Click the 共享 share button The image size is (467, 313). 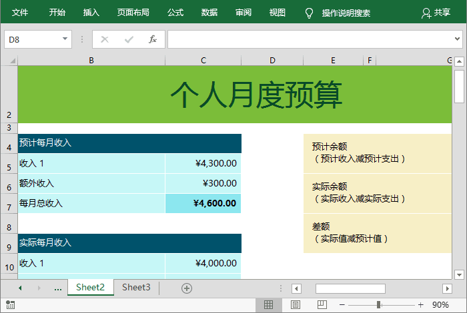click(436, 13)
